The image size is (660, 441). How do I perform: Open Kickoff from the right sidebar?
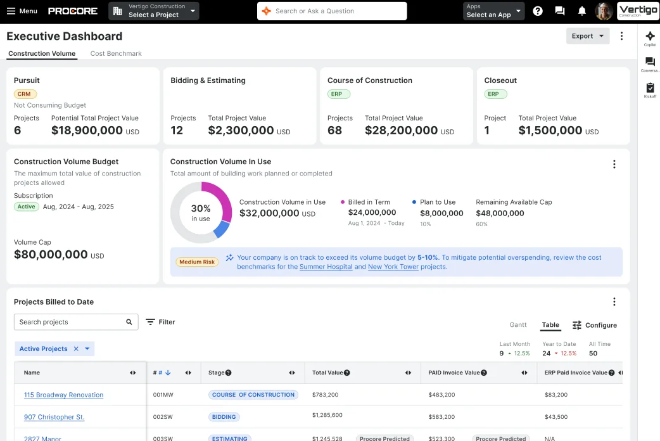click(x=650, y=90)
